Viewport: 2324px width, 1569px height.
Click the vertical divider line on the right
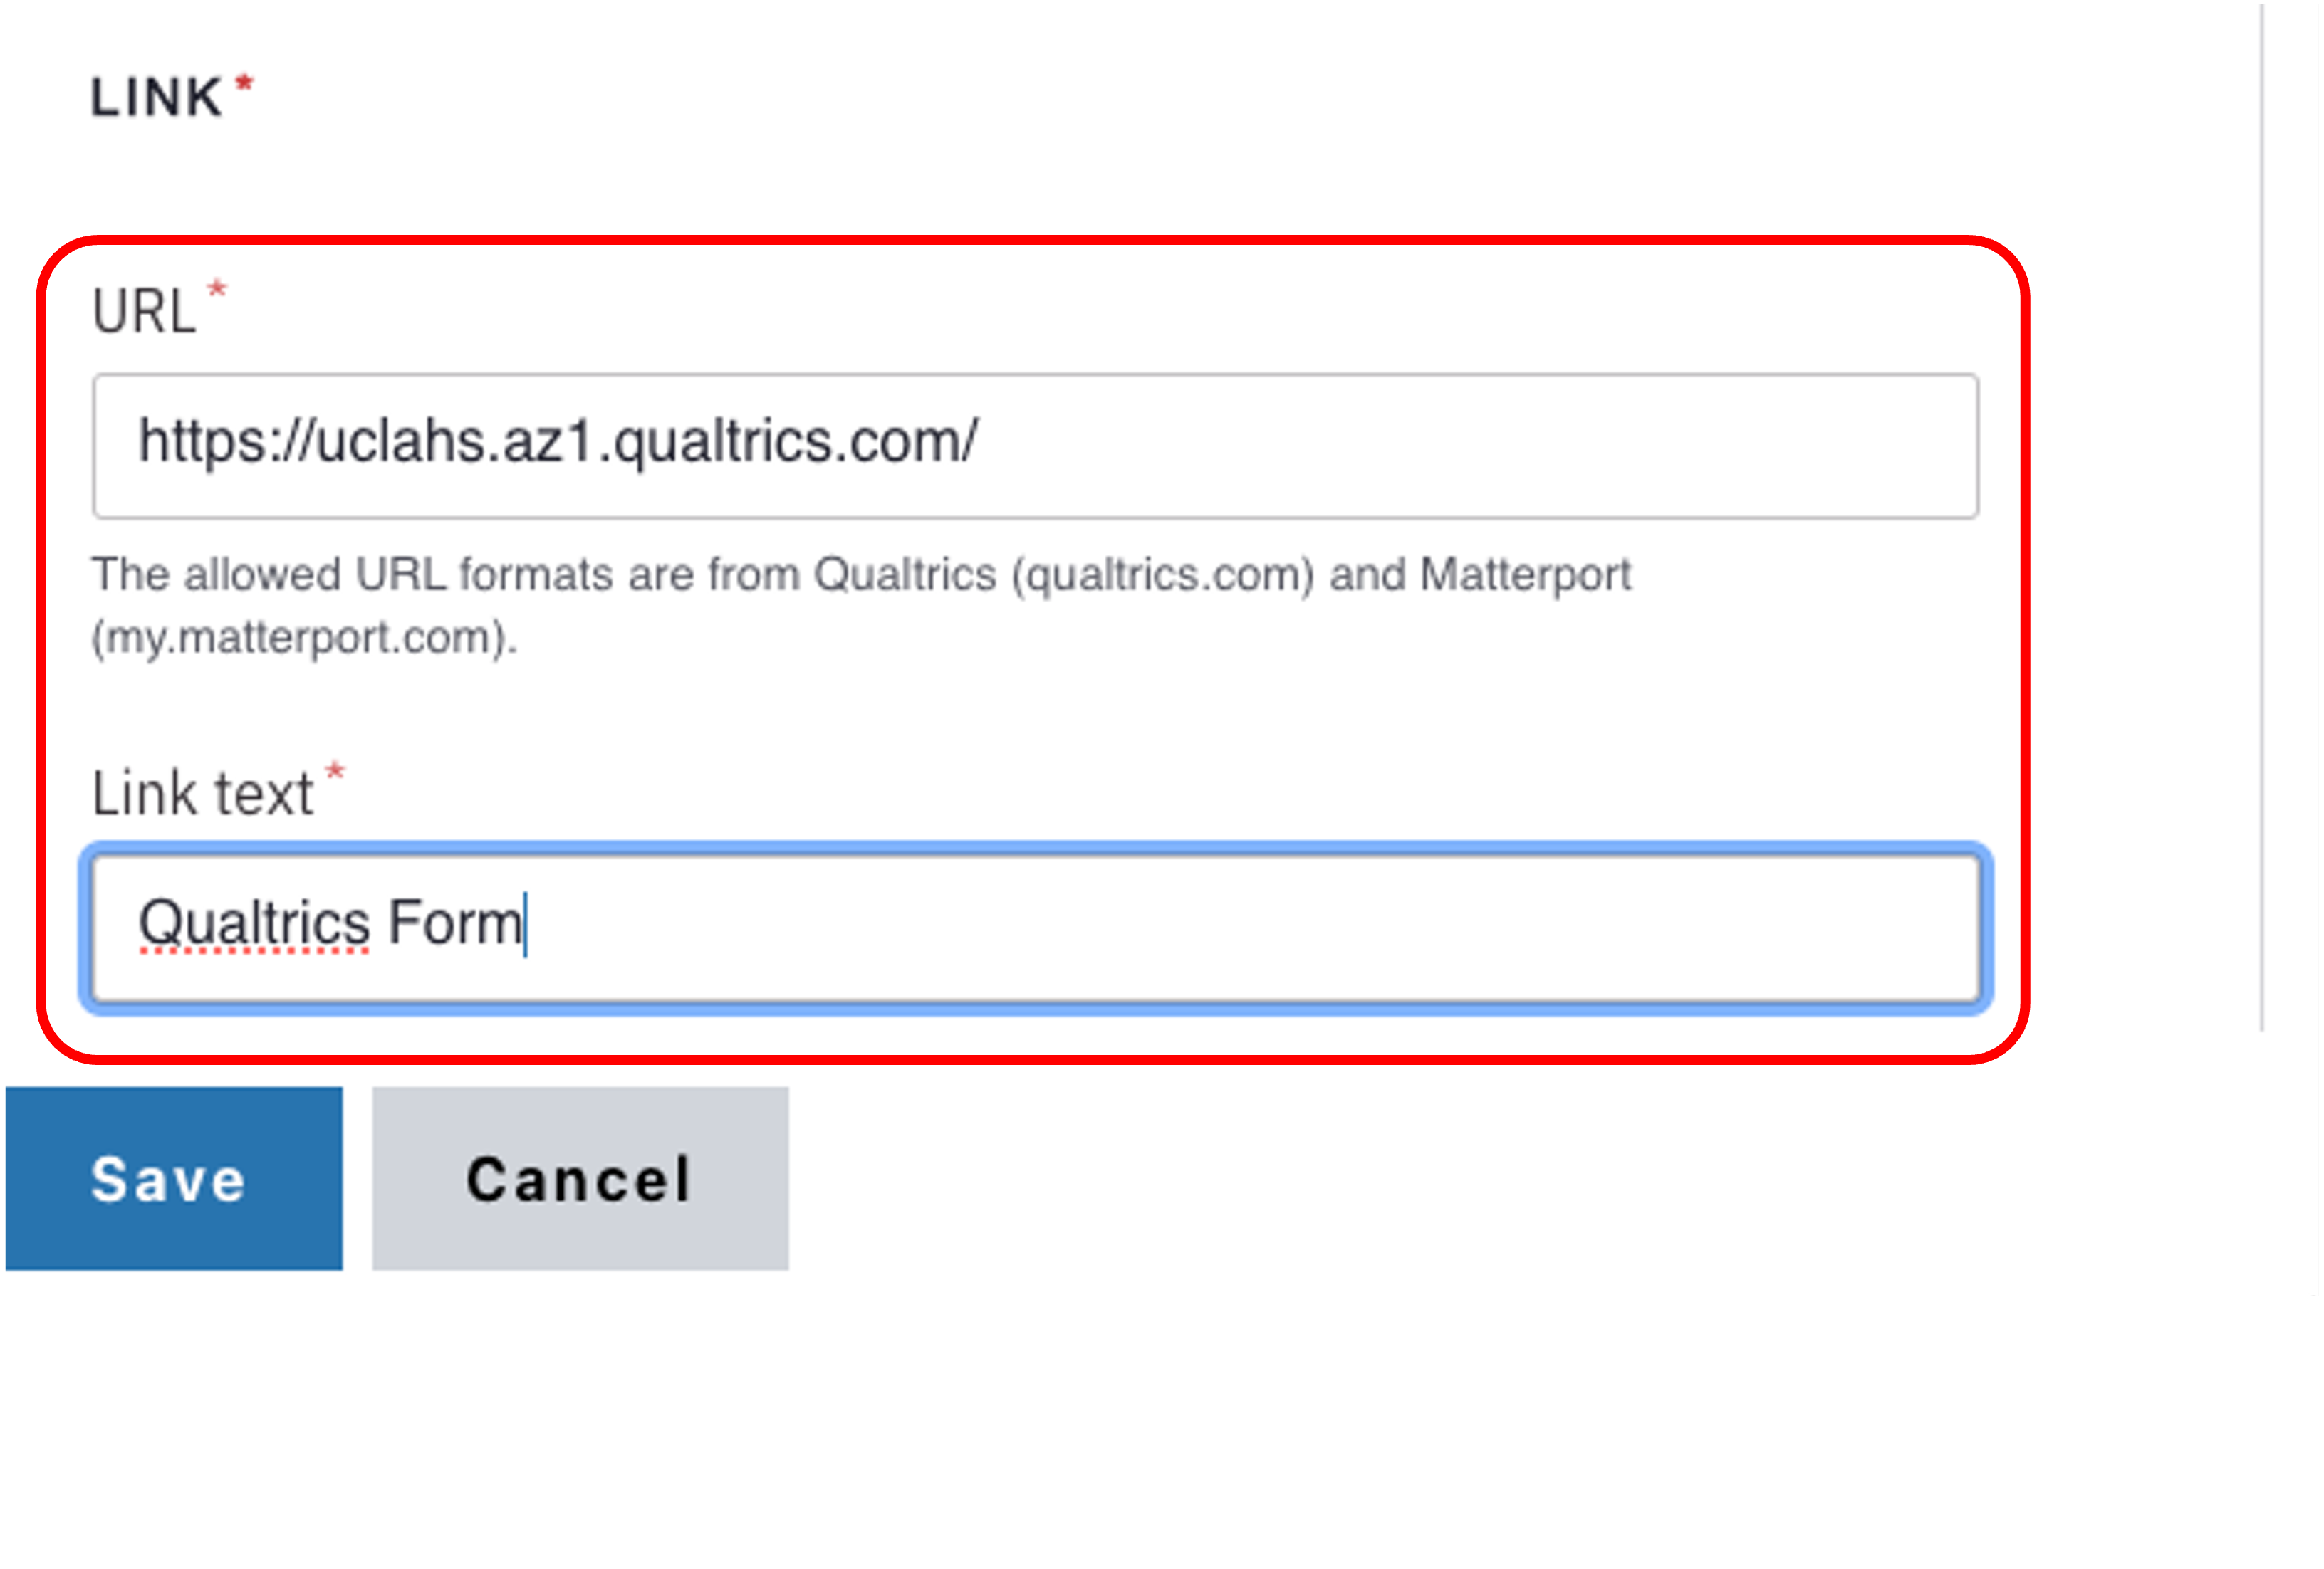2261,500
